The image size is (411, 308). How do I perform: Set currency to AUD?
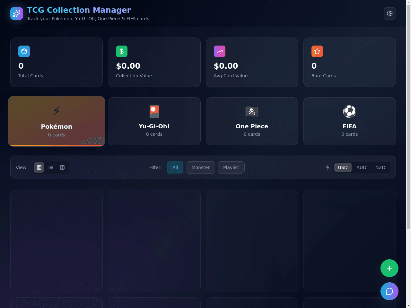pos(361,167)
